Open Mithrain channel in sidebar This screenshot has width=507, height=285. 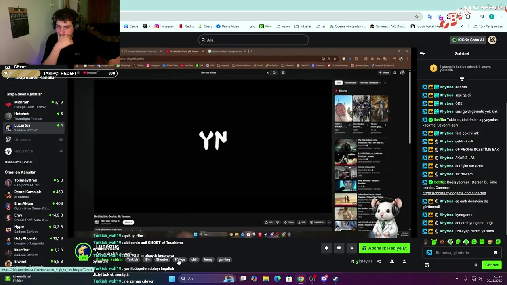point(33,104)
